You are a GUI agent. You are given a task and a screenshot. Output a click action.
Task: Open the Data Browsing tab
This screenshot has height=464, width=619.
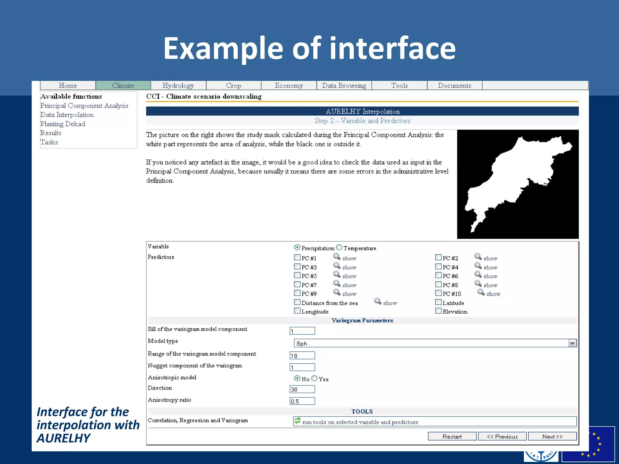point(344,85)
